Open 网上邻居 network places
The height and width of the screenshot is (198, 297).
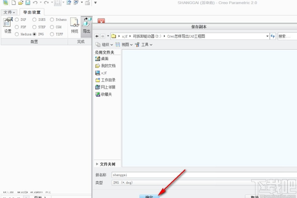point(105,87)
